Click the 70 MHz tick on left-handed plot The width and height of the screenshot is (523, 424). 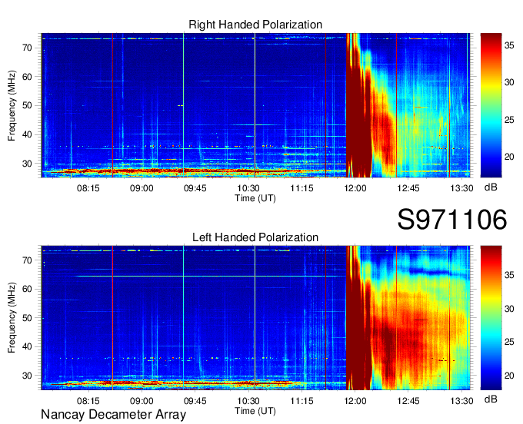click(x=28, y=260)
